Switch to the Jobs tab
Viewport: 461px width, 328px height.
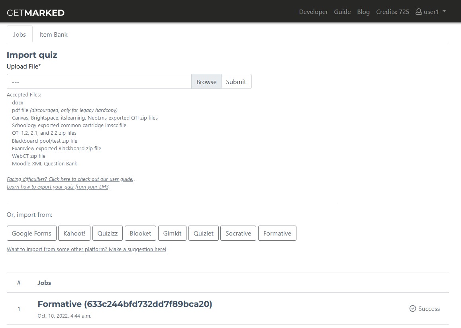(x=20, y=34)
